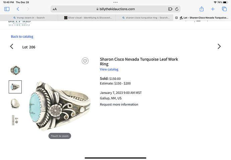
Task: Reload the page with the refresh icon
Action: tap(177, 9)
